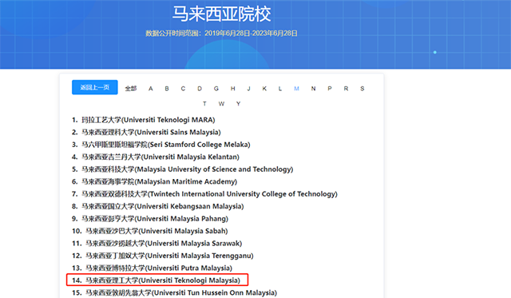The width and height of the screenshot is (511, 298).
Task: Open Universiti Teknologi MARA entry
Action: (x=149, y=120)
